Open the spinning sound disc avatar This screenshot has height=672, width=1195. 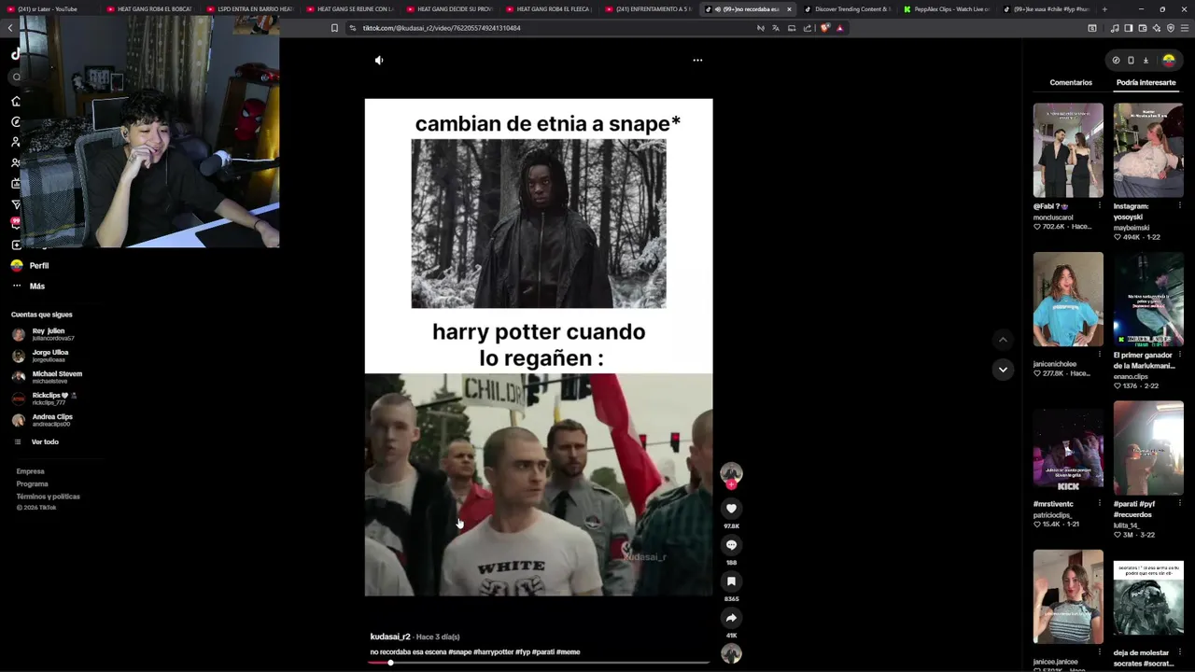tap(731, 653)
